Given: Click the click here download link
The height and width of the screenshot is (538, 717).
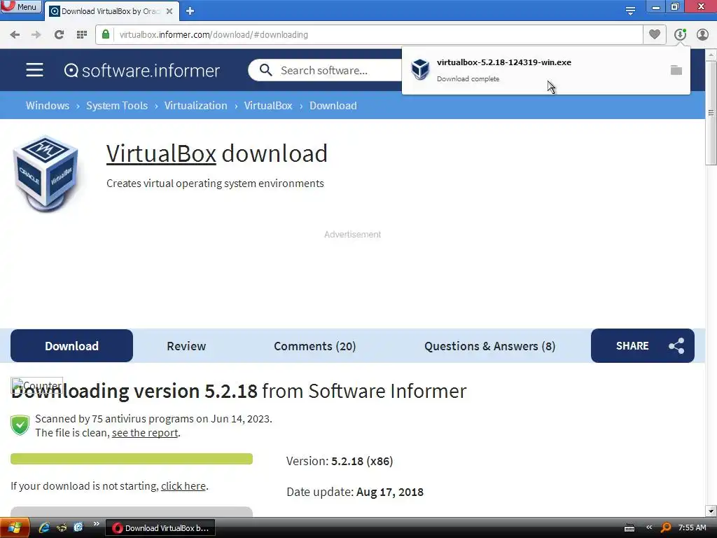Looking at the screenshot, I should (x=183, y=486).
